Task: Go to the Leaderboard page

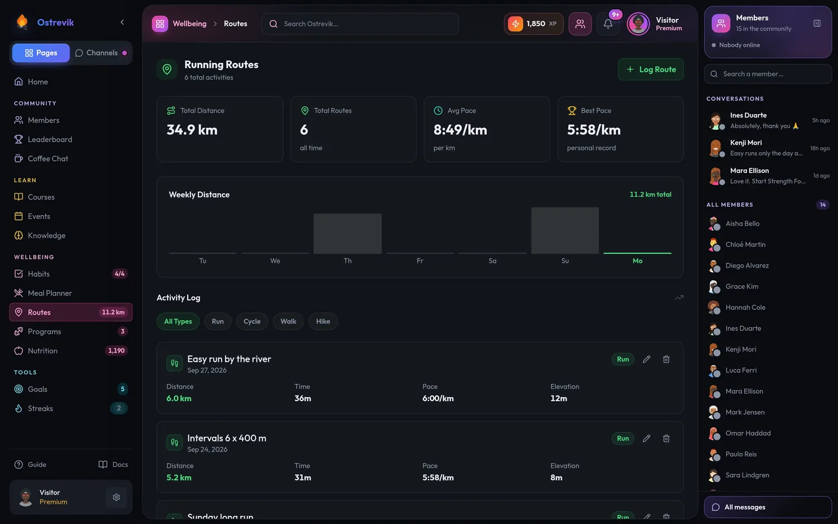Action: pyautogui.click(x=71, y=140)
